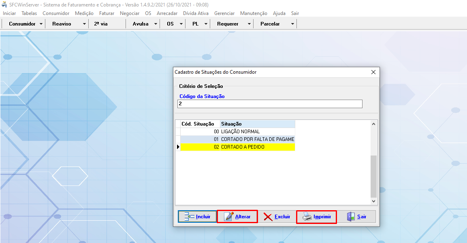Screen dimensions: 467x243
Task: Click the red X Excluir icon
Action: [268, 217]
